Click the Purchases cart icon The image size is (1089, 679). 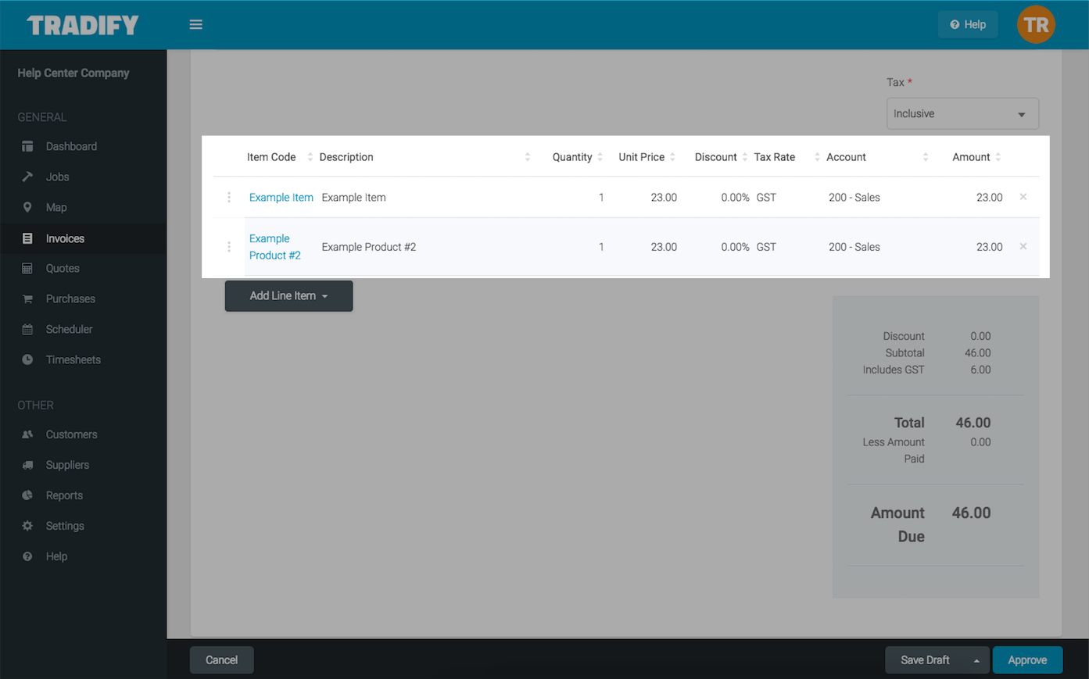tap(27, 298)
